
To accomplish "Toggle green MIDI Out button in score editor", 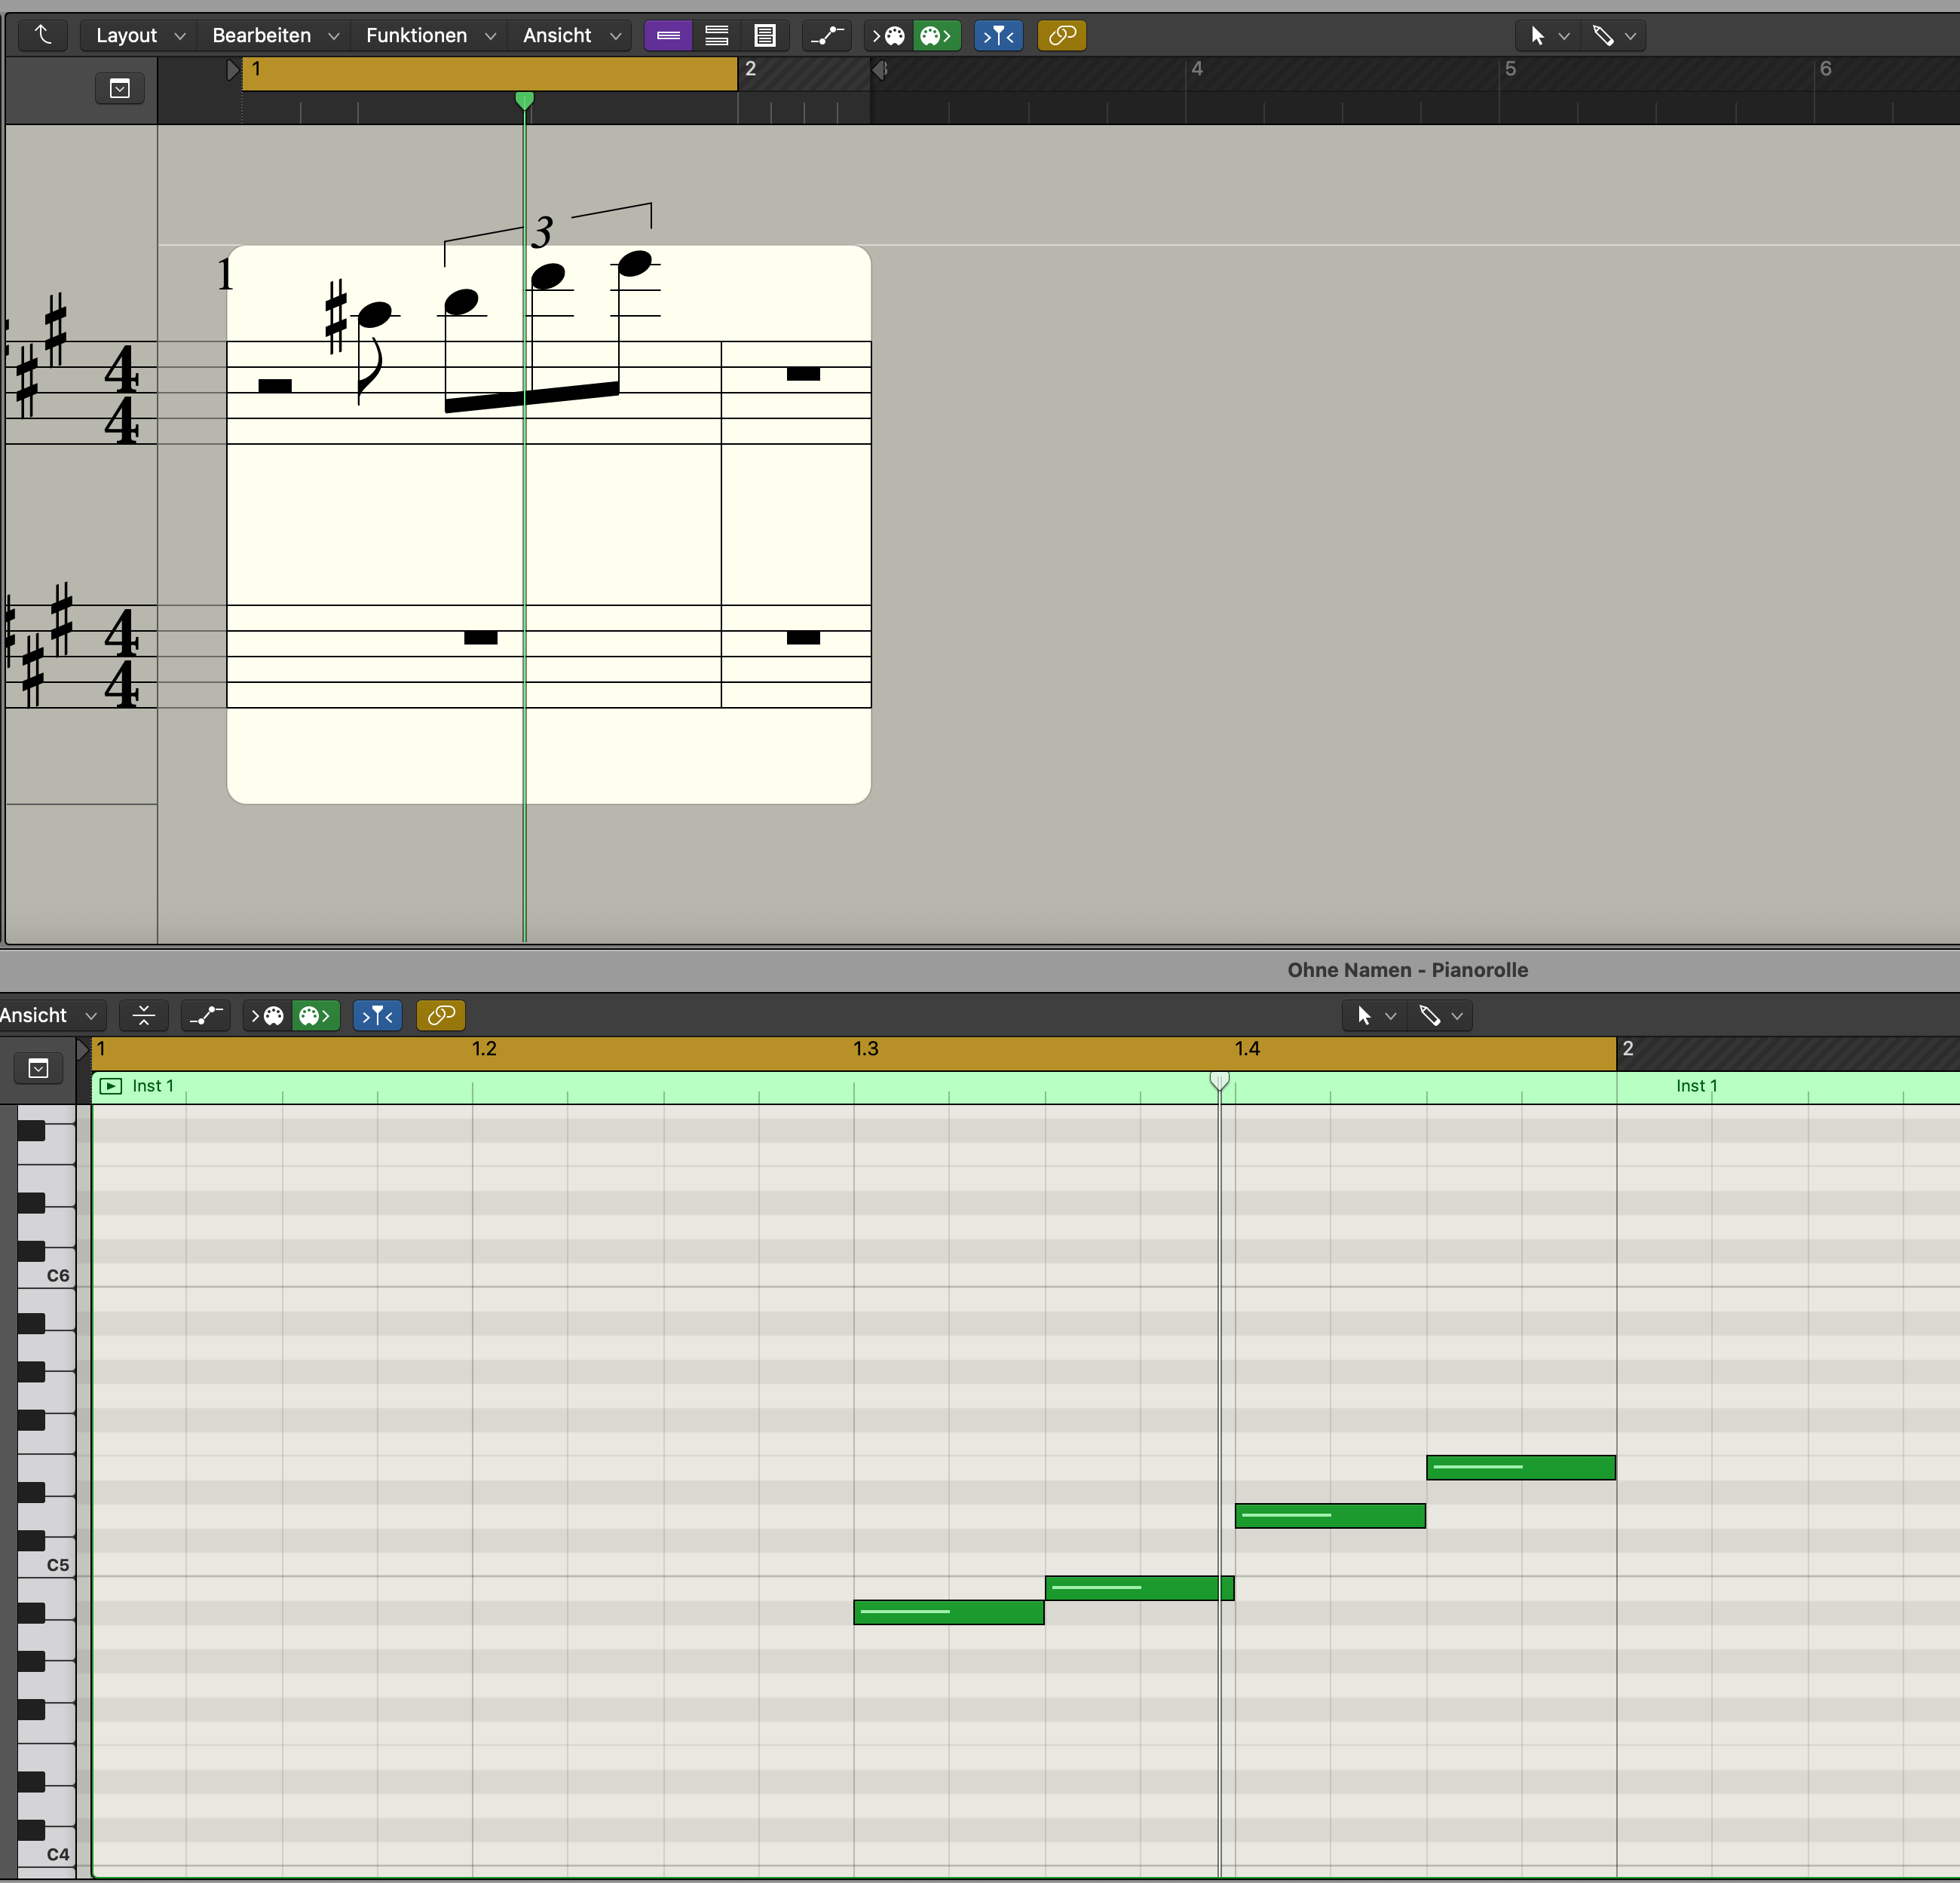I will click(x=936, y=36).
